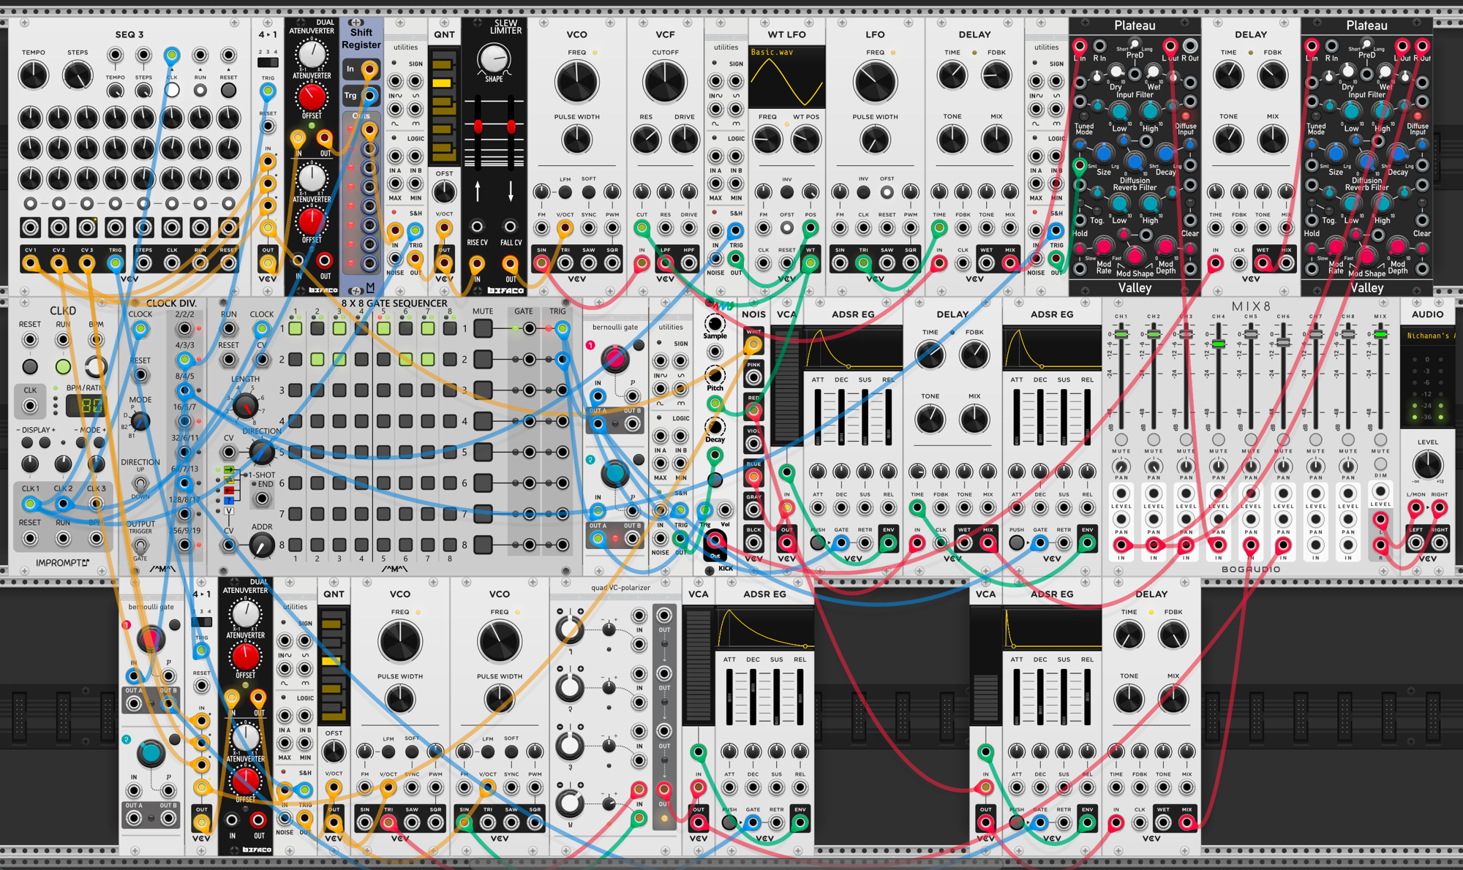Select the red reverse arrow direction icon

tap(229, 490)
